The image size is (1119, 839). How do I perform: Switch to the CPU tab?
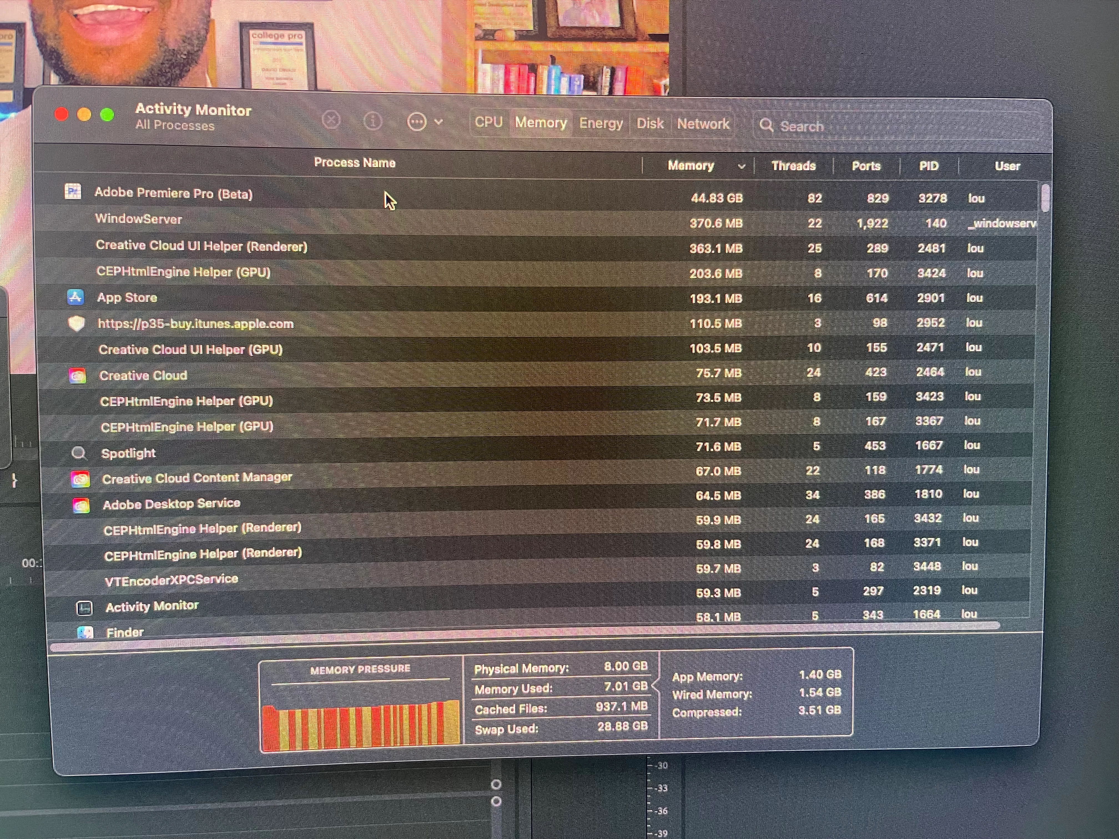(488, 122)
